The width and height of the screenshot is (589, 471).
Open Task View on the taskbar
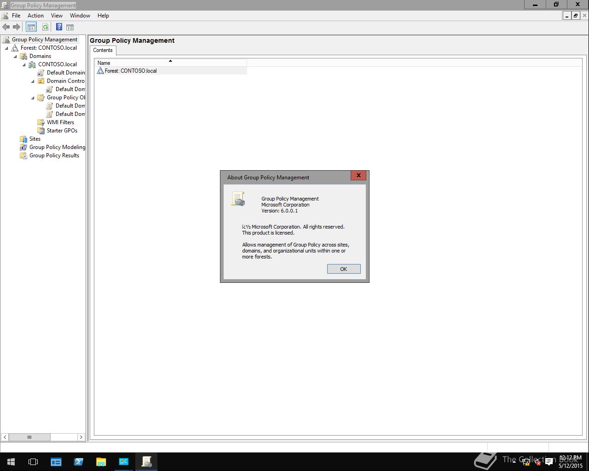(x=33, y=462)
